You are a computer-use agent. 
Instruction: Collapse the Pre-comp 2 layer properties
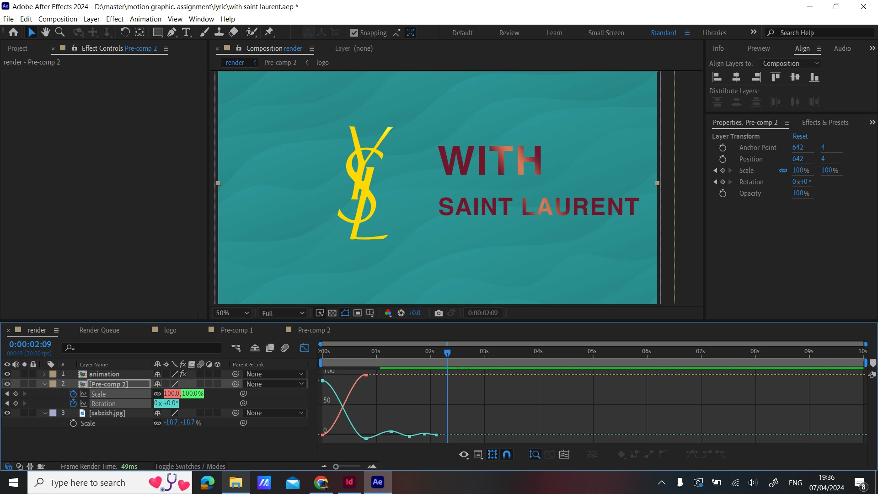[x=45, y=384]
